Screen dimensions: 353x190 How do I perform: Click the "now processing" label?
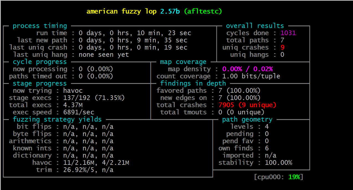40,69
